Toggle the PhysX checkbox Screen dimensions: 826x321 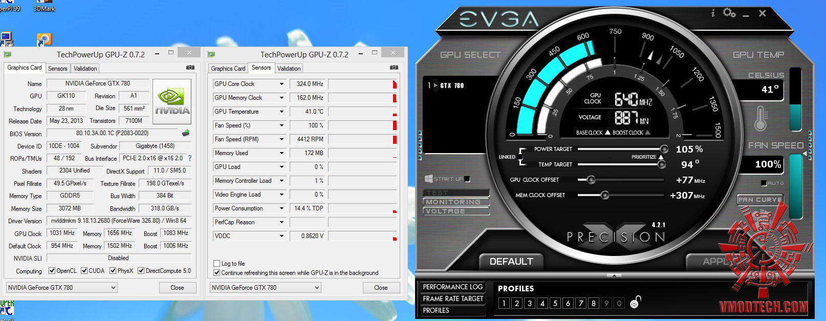(x=113, y=271)
